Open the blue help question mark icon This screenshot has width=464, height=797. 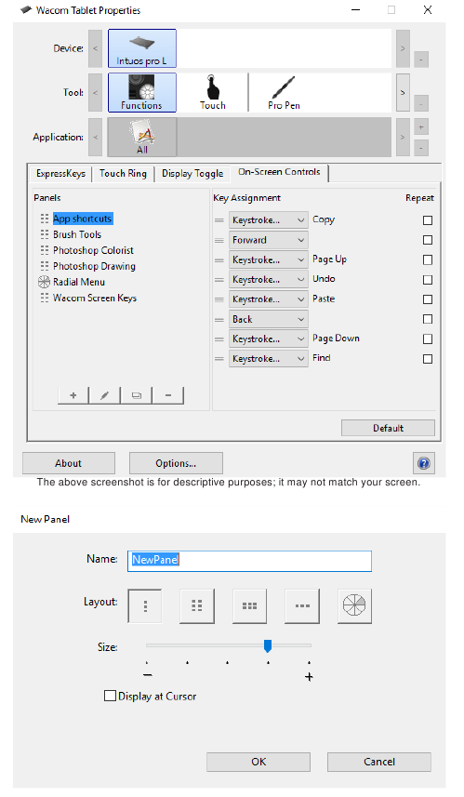click(423, 463)
